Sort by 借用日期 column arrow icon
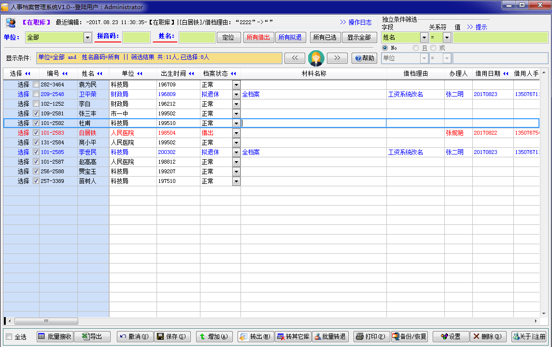The height and width of the screenshot is (347, 552). tap(506, 73)
